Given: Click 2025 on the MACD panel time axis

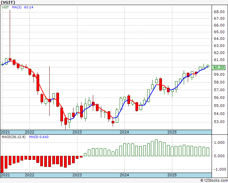Looking at the screenshot, I should click(172, 175).
